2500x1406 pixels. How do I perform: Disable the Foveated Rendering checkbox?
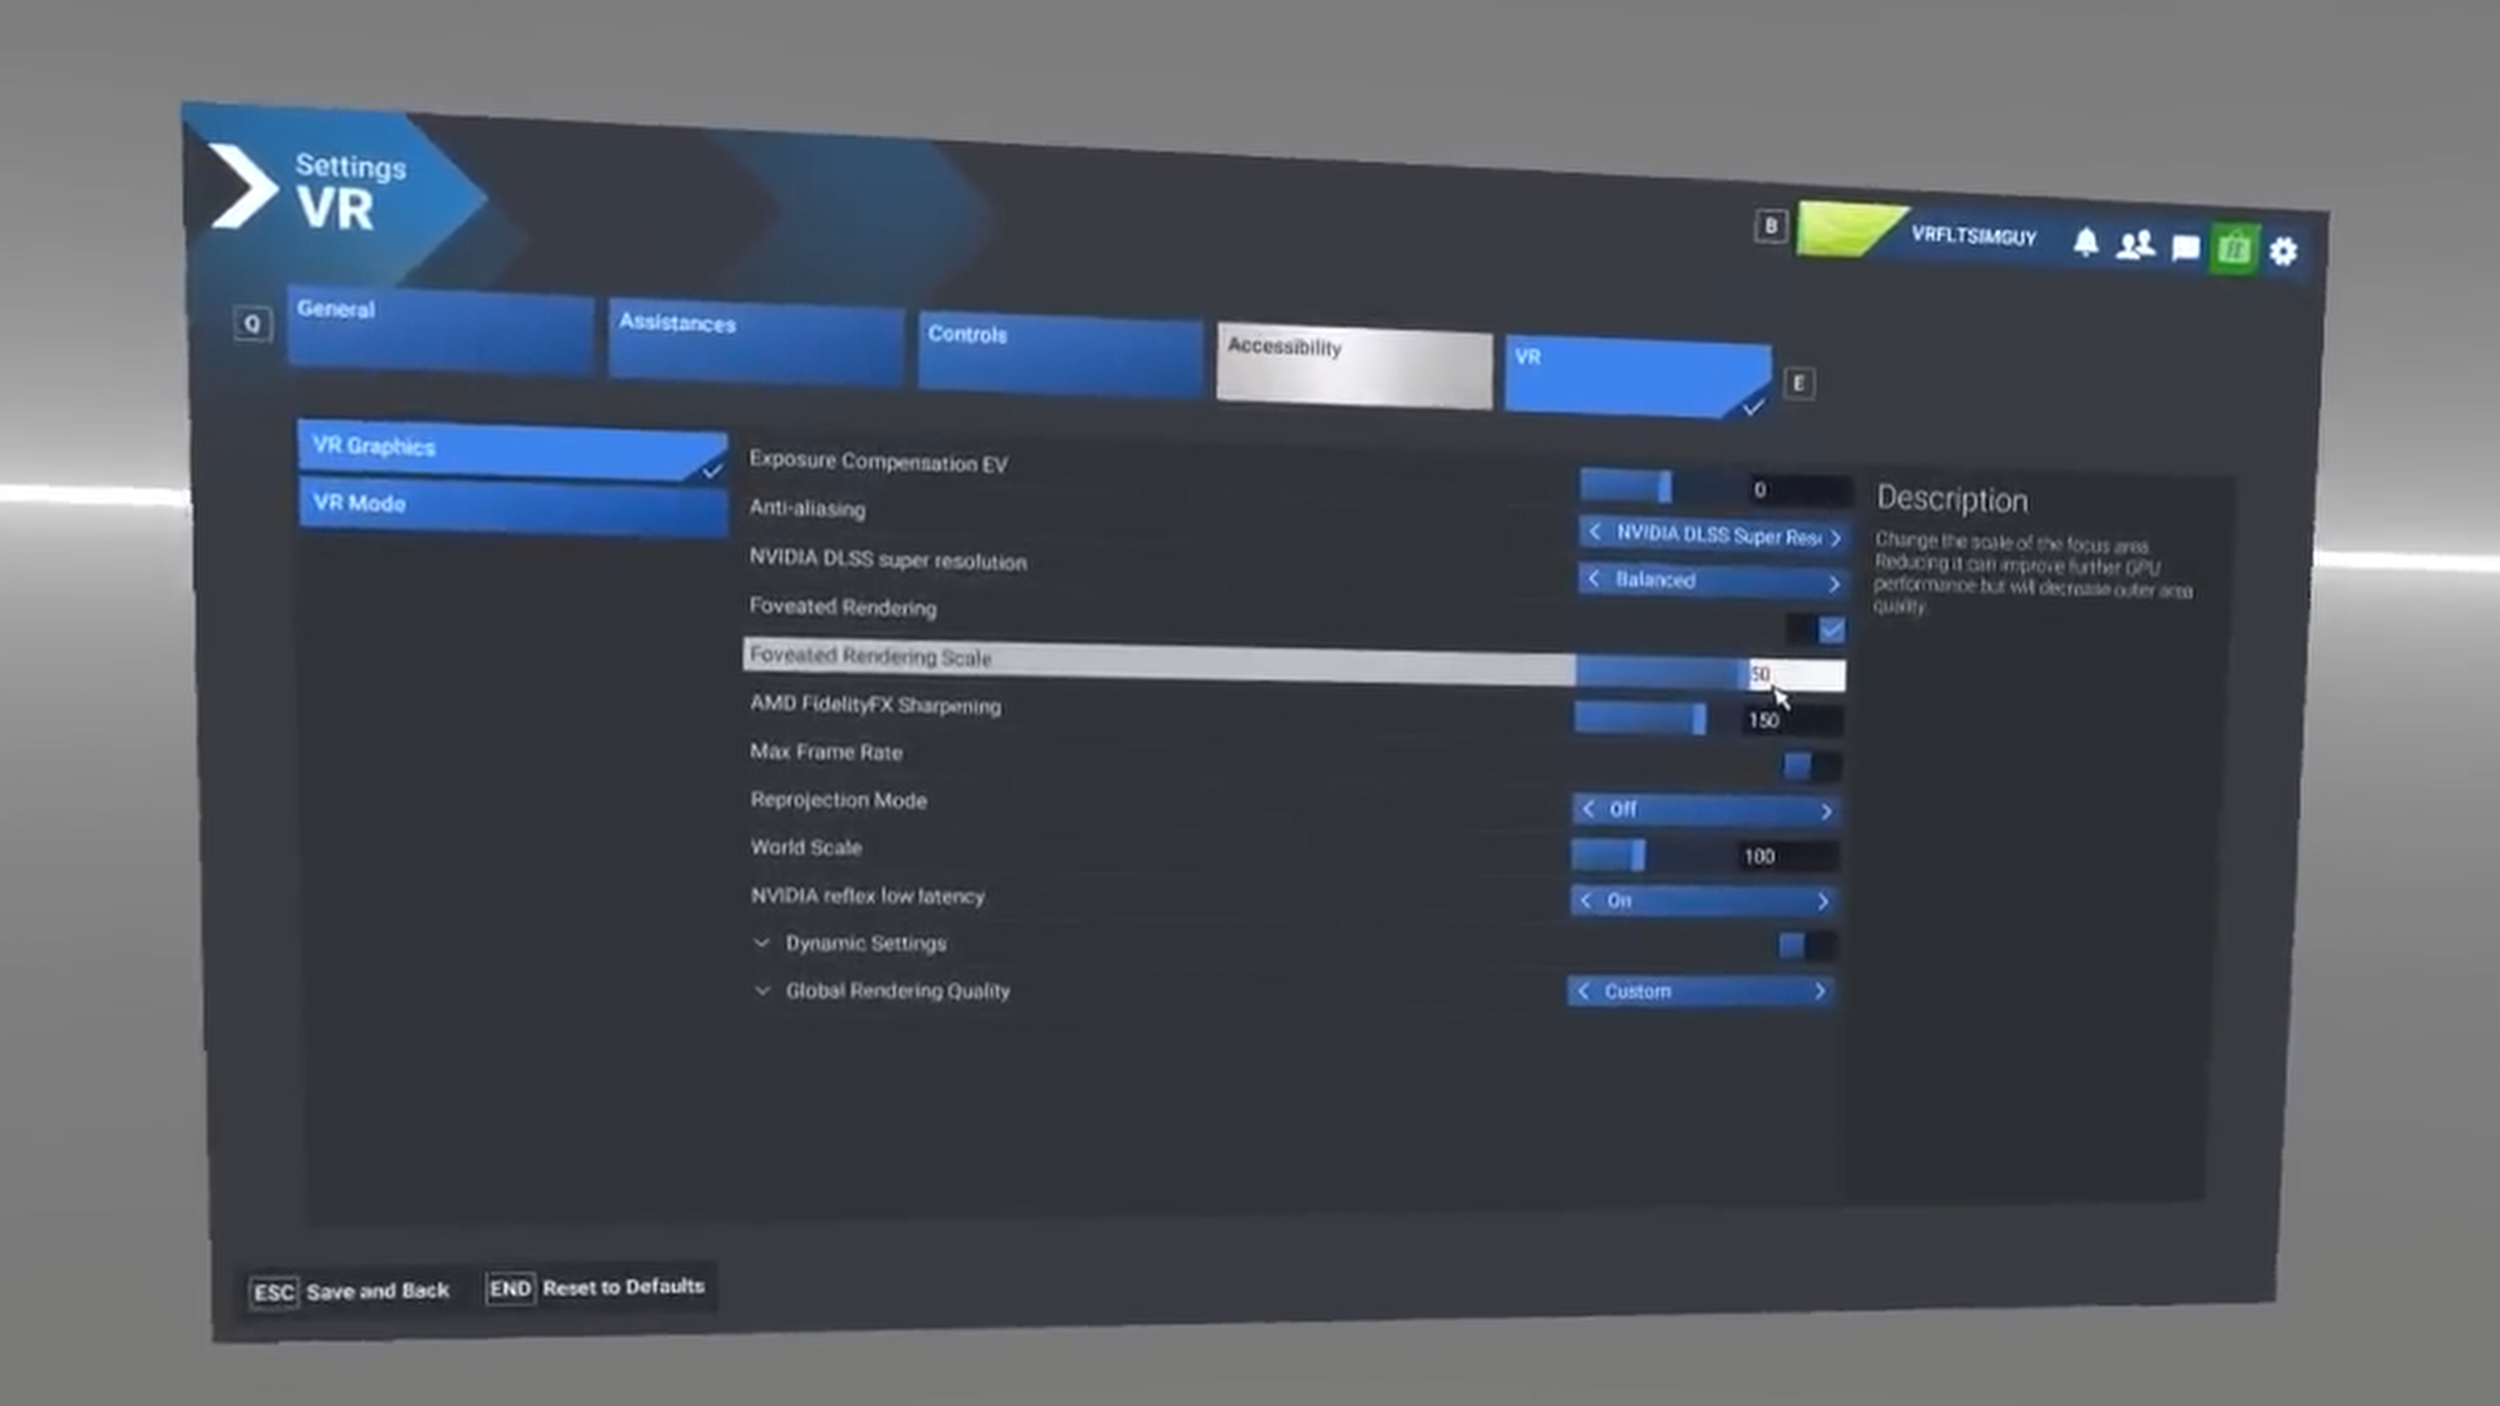(x=1830, y=631)
